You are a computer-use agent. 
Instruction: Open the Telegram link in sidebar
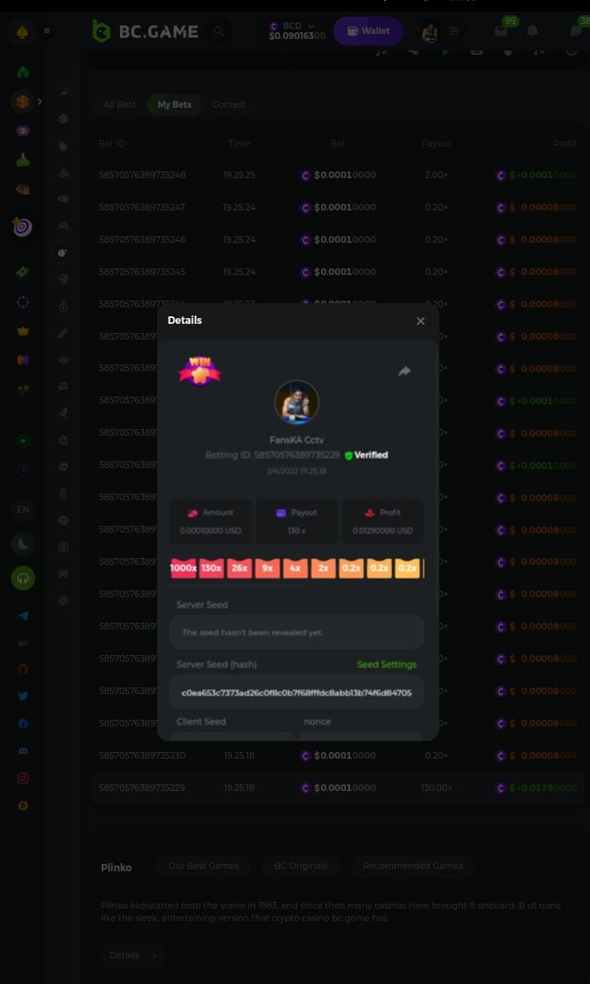[x=23, y=615]
